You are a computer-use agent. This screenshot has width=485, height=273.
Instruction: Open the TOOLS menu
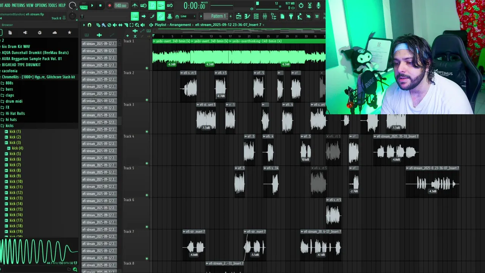pos(53,5)
